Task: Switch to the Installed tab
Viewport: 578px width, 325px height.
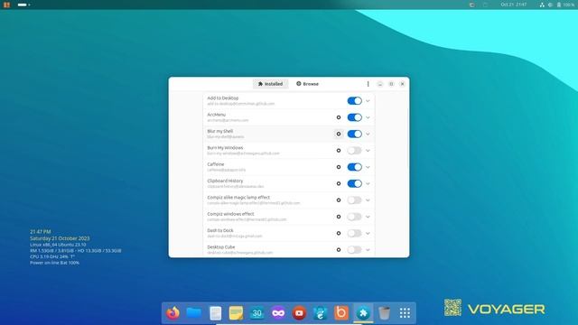Action: coord(270,84)
